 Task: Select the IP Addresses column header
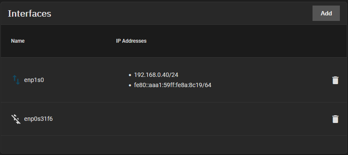tap(131, 41)
